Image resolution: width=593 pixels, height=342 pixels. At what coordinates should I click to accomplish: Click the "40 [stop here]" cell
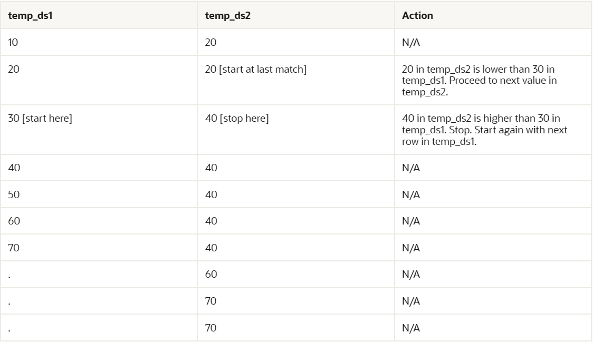tap(237, 118)
